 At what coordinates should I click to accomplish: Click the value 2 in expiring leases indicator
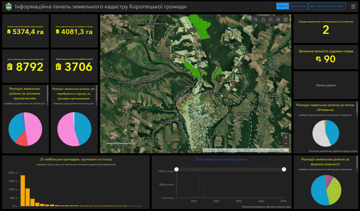(x=326, y=30)
